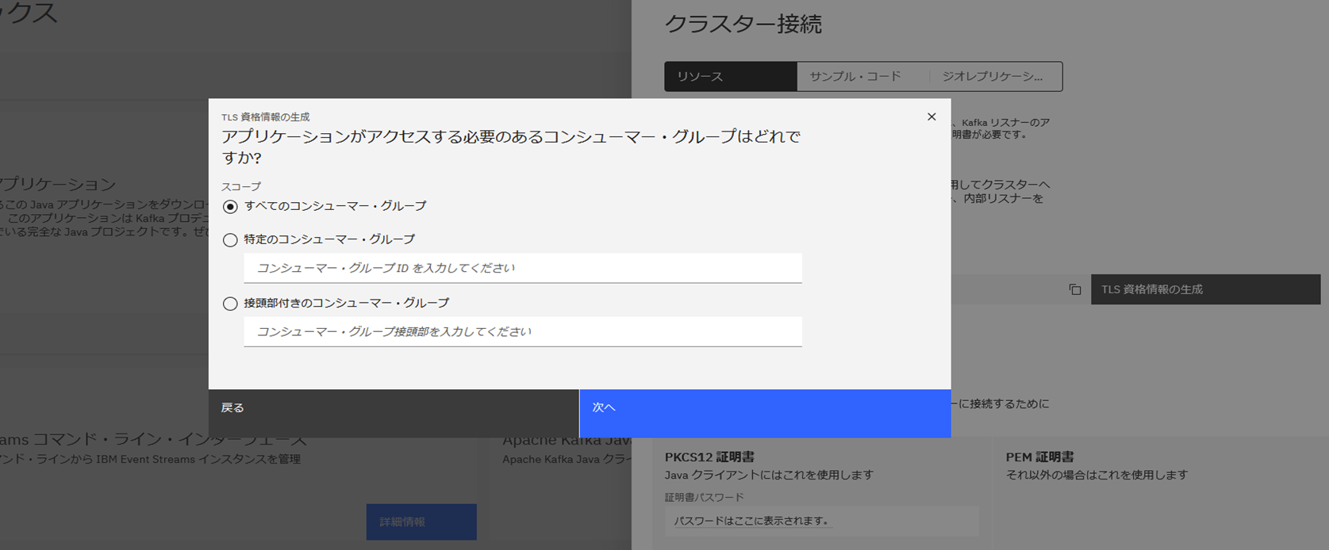Select the PKCS12 証明書 heading text
The width and height of the screenshot is (1329, 550).
709,457
